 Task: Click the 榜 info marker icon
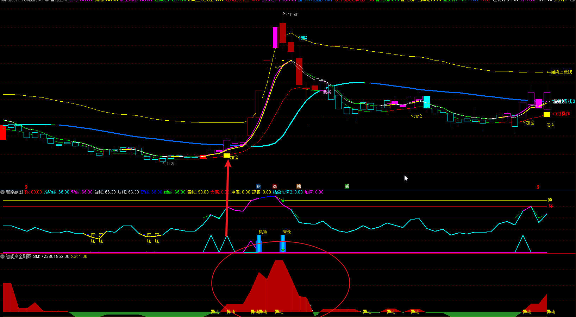[x=299, y=186]
